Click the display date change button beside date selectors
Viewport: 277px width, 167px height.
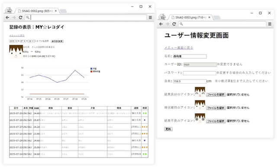pyautogui.click(x=57, y=41)
